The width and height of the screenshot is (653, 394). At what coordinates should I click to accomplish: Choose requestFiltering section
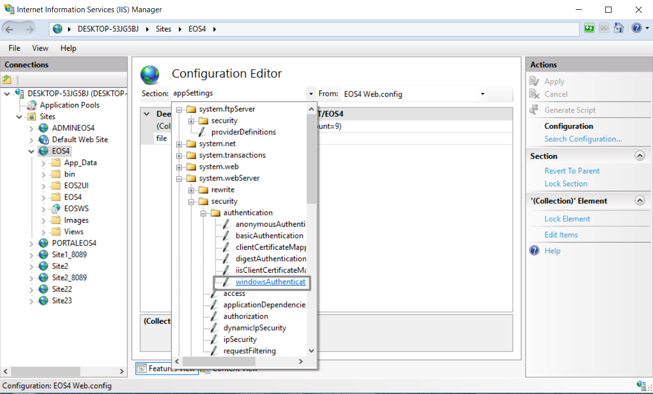click(250, 351)
